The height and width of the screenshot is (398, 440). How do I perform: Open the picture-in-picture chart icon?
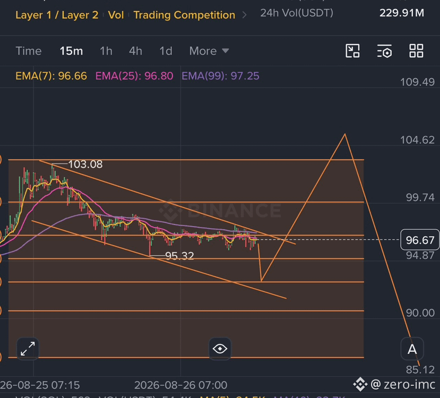click(352, 51)
